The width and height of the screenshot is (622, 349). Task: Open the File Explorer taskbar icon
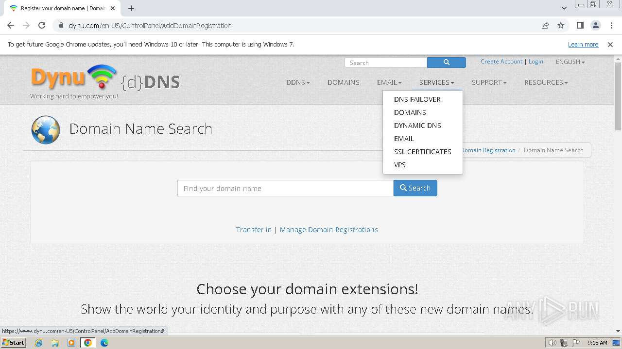point(55,343)
